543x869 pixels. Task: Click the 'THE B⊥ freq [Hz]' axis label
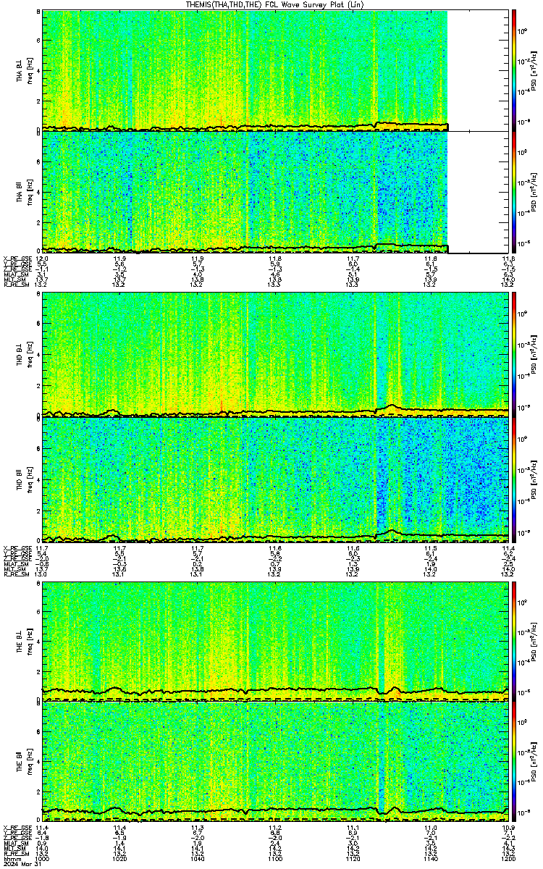click(x=25, y=641)
